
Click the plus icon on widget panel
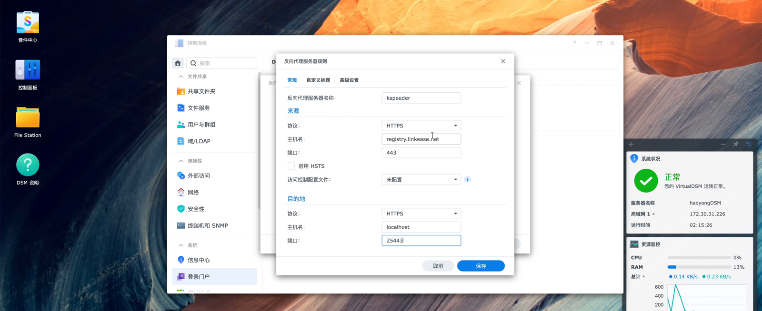tap(631, 144)
